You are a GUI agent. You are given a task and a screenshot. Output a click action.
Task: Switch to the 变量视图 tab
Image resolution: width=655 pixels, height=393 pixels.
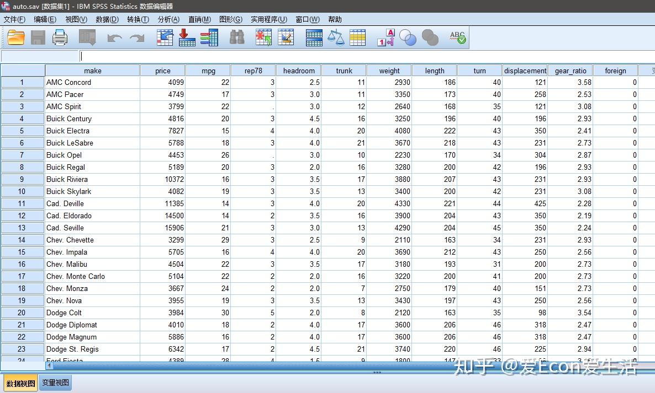[x=55, y=383]
